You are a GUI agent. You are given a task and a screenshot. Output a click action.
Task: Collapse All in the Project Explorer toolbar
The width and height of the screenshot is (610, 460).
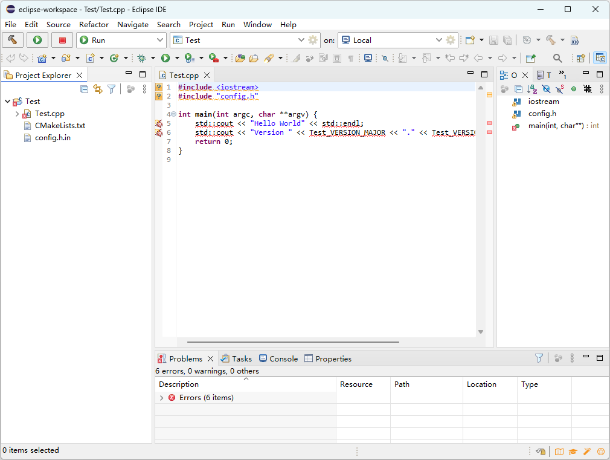84,88
